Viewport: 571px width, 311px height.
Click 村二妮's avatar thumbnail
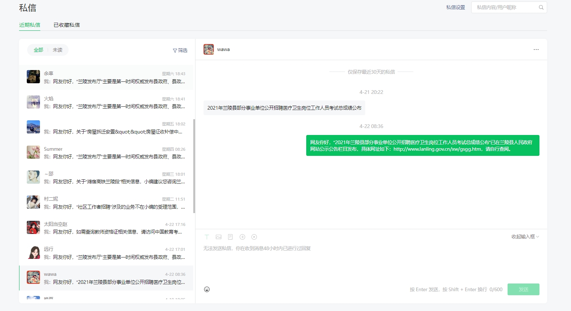coord(33,202)
